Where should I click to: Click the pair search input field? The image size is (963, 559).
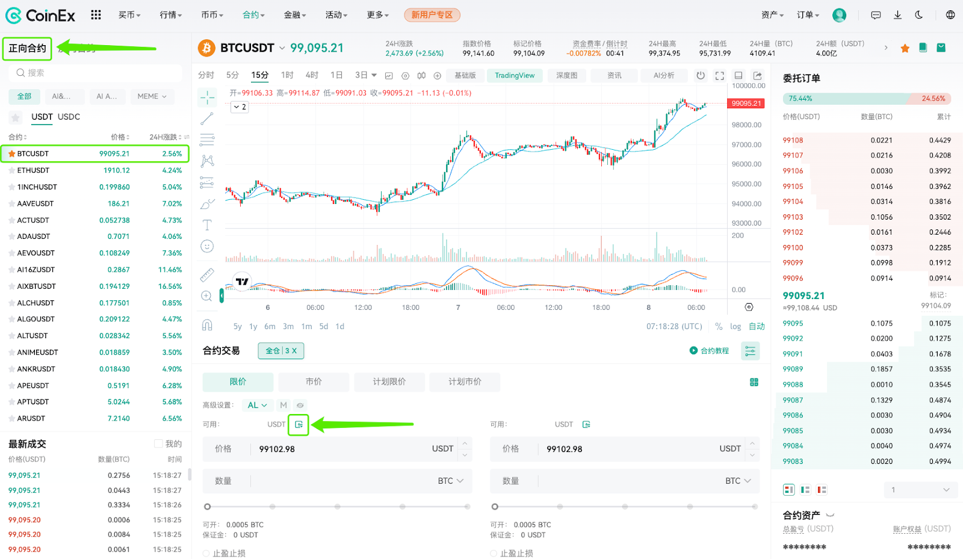(95, 73)
